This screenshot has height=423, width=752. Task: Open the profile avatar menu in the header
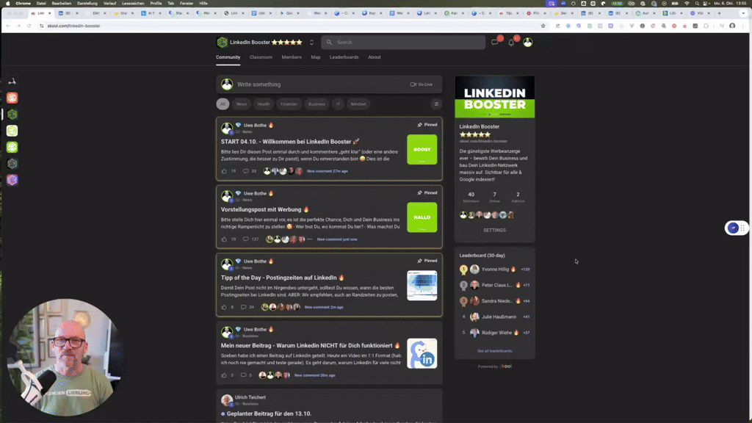click(x=527, y=42)
